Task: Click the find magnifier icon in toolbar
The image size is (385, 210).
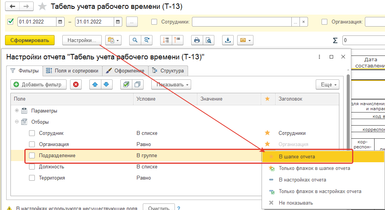Action: pyautogui.click(x=135, y=40)
